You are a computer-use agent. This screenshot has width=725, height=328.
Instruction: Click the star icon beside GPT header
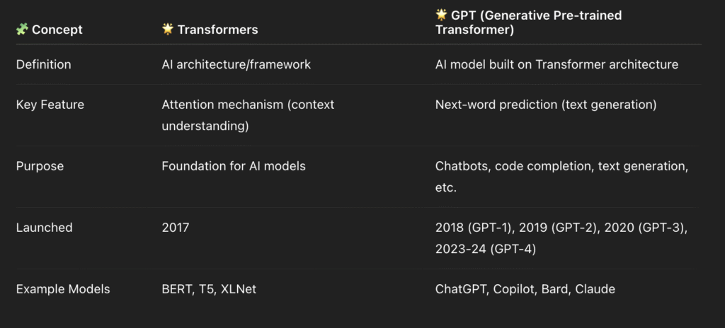441,15
